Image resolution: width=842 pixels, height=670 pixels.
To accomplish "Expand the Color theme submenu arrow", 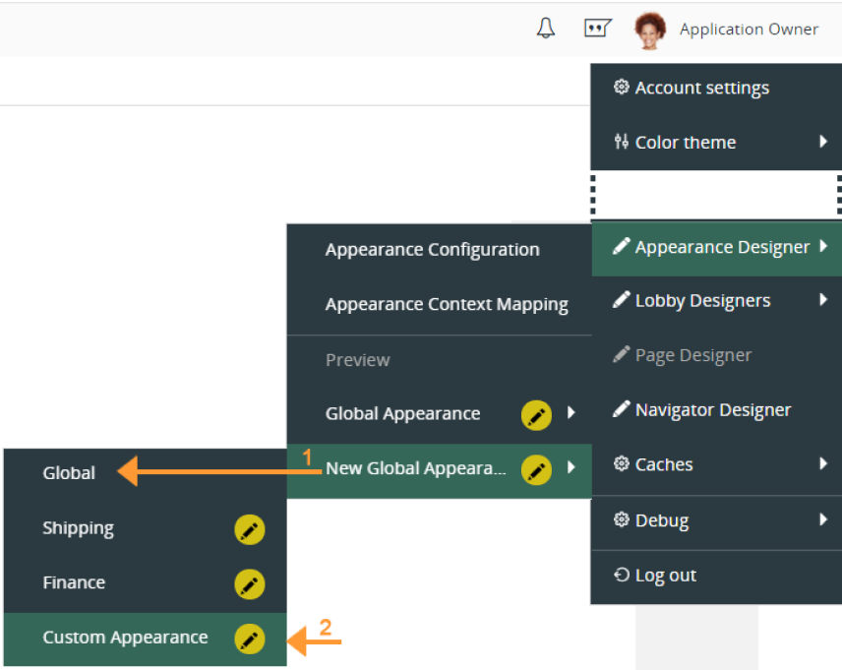I will point(823,142).
